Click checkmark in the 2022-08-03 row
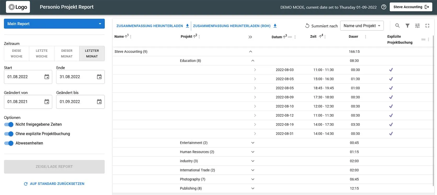The image size is (437, 195). (391, 70)
